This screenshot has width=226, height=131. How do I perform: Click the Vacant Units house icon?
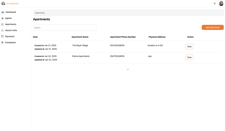point(3,30)
